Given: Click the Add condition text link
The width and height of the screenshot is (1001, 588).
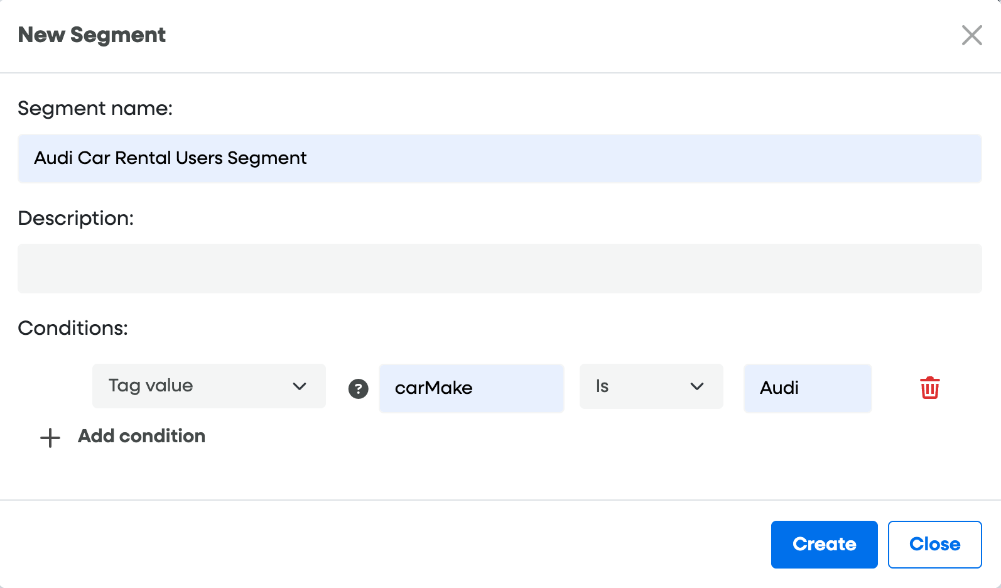Looking at the screenshot, I should tap(141, 436).
